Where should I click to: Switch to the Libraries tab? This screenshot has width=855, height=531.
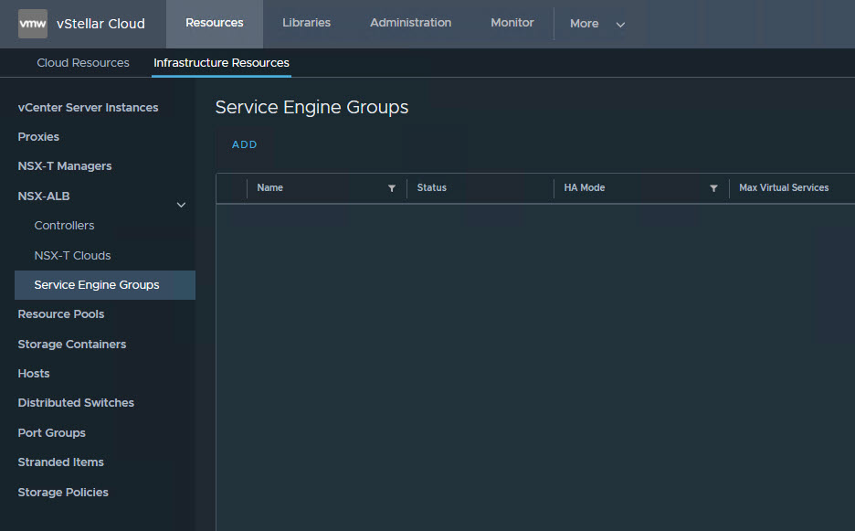[306, 23]
